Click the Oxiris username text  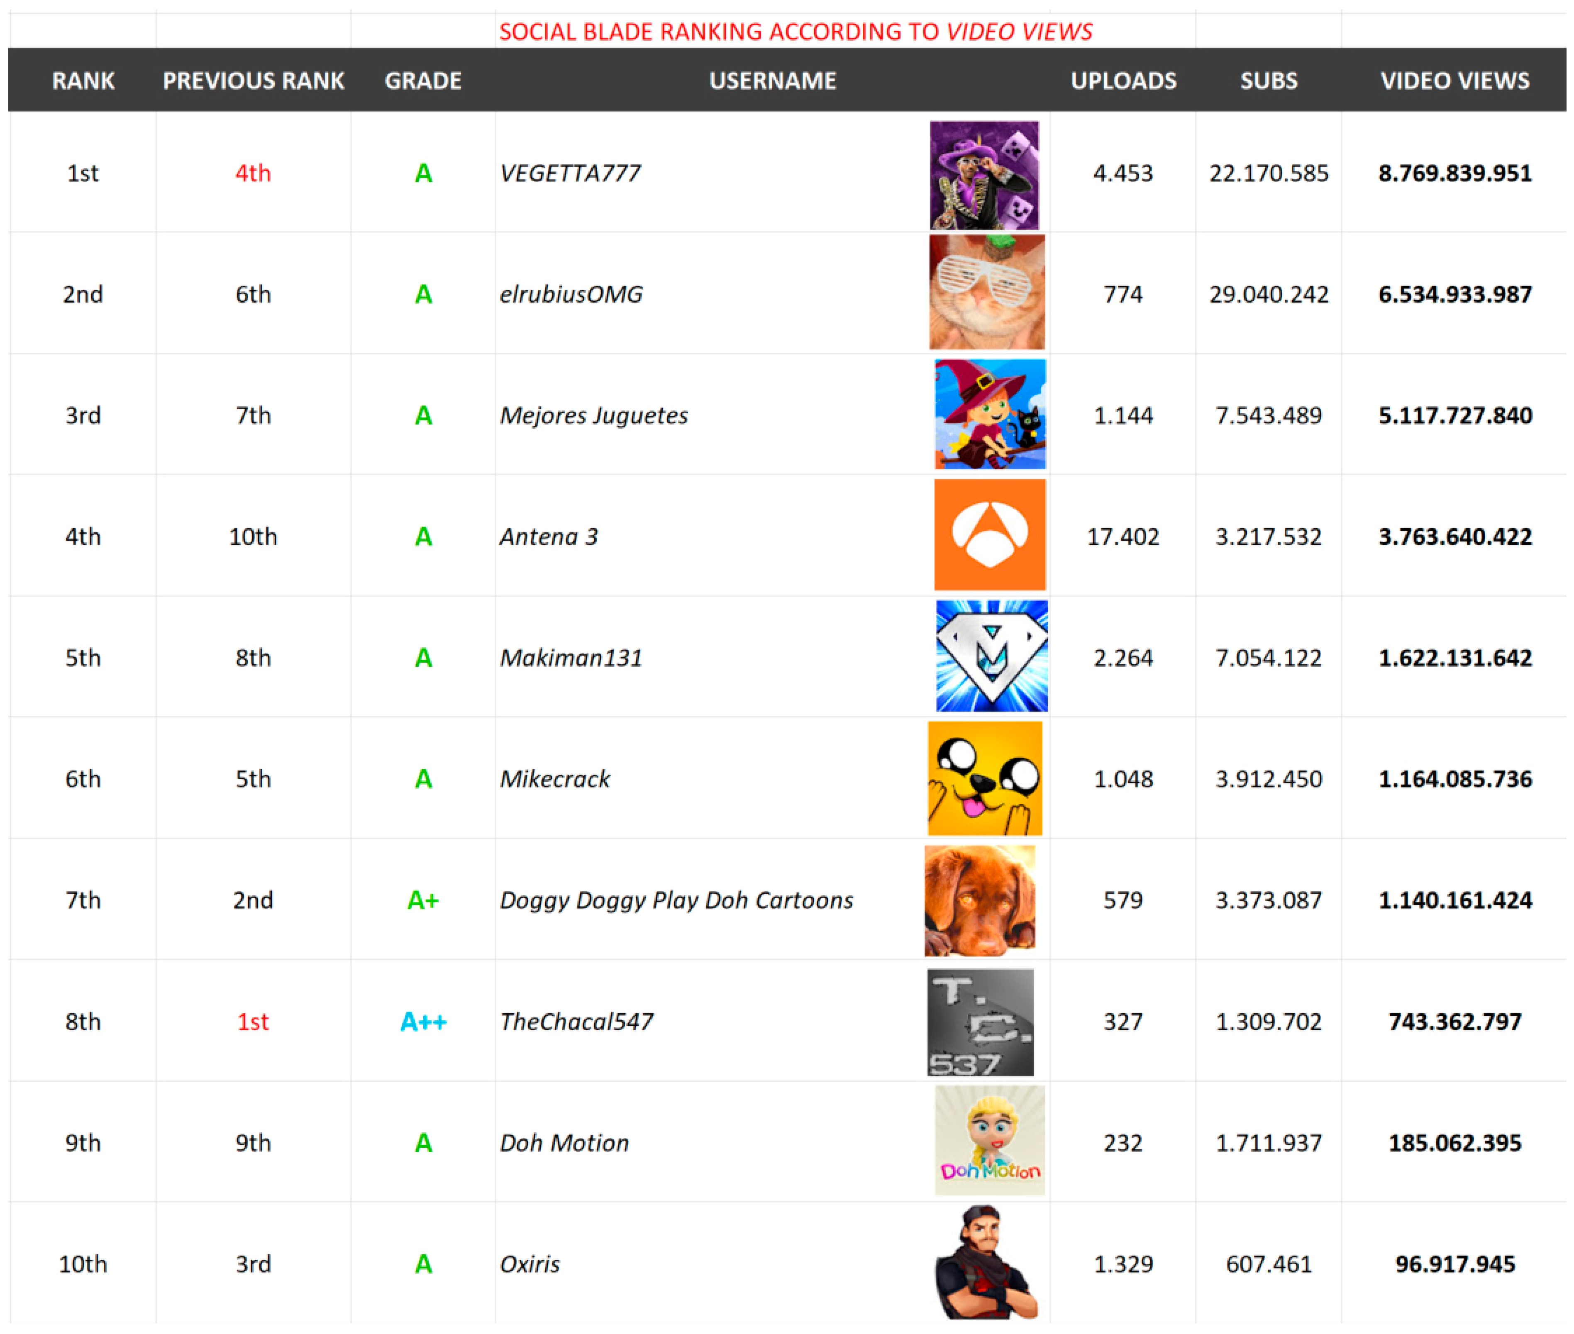tap(530, 1264)
